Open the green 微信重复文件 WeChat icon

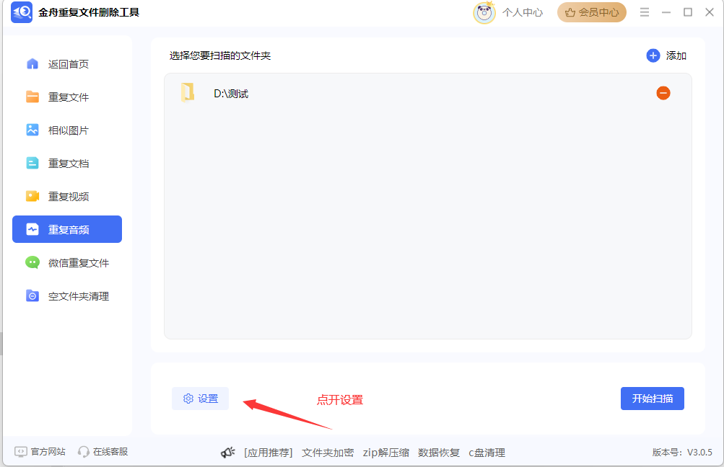[x=32, y=263]
